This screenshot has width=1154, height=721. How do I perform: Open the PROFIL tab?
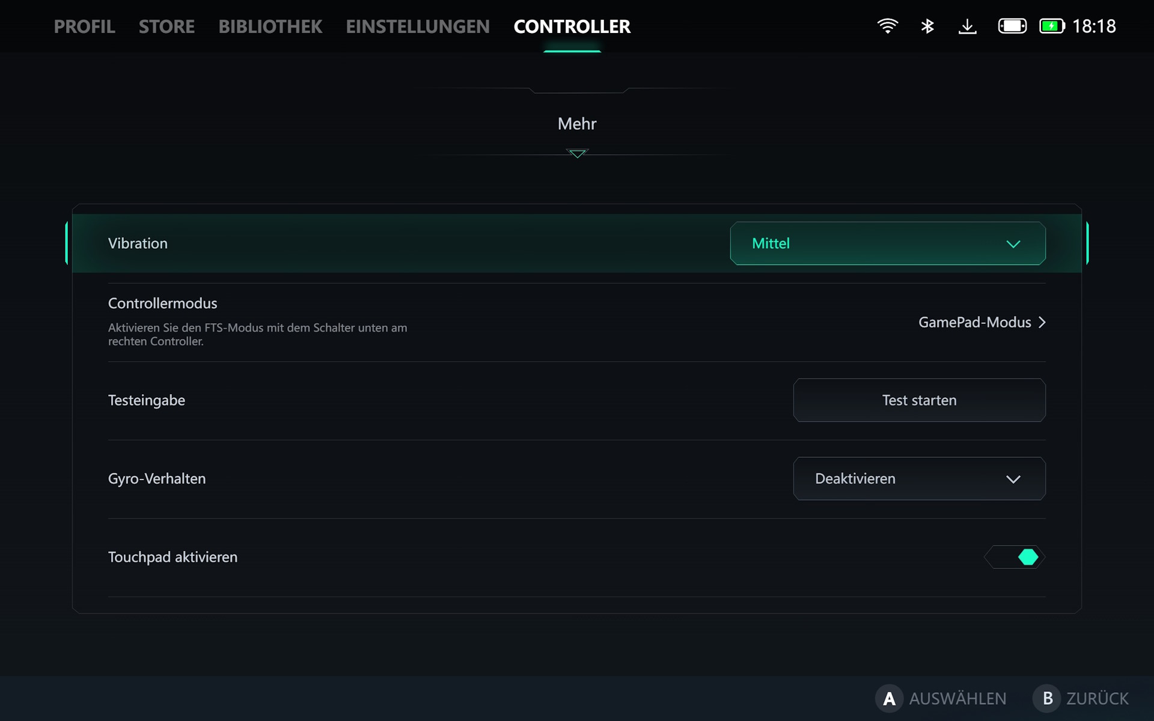click(84, 26)
